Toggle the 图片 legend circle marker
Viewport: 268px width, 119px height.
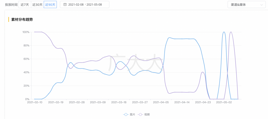click(x=126, y=115)
